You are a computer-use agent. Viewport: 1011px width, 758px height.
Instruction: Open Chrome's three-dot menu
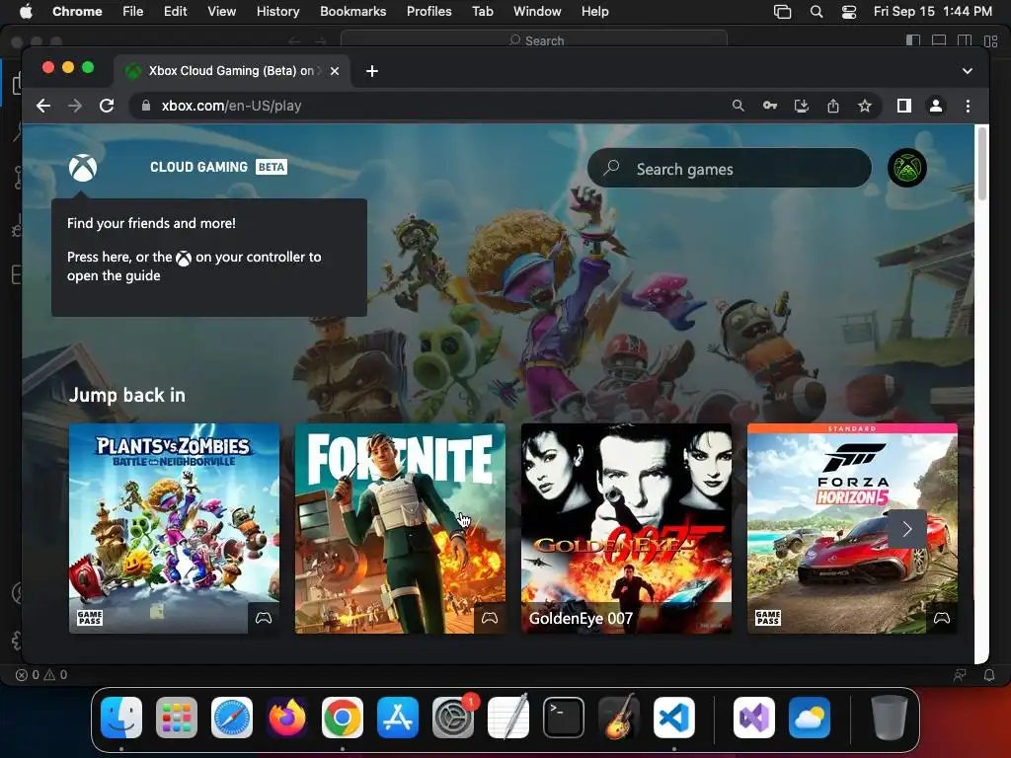click(x=968, y=106)
